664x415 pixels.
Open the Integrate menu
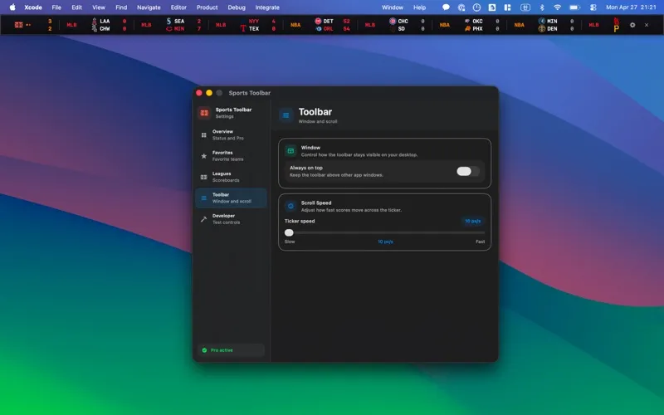tap(267, 7)
